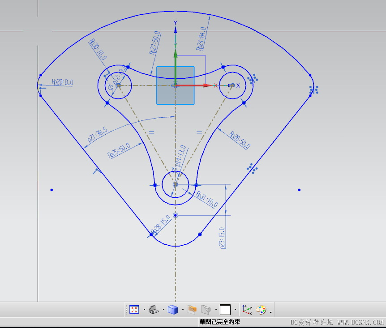Click the gray Edit Section icon
Viewport: 386px width, 328px height.
click(x=206, y=310)
